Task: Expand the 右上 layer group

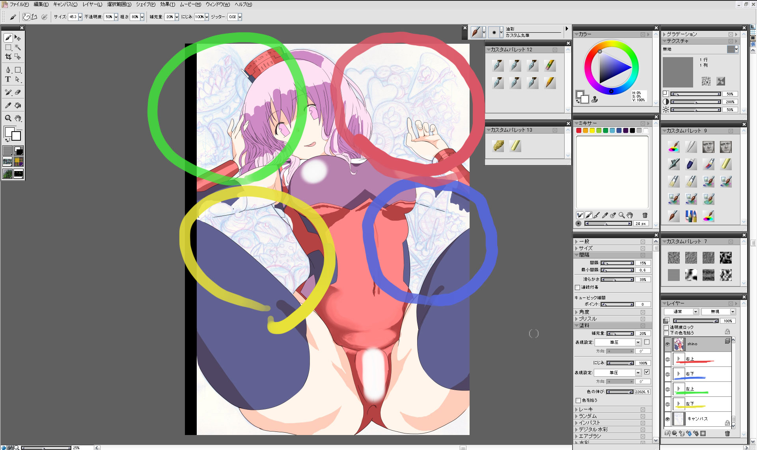Action: [x=679, y=359]
